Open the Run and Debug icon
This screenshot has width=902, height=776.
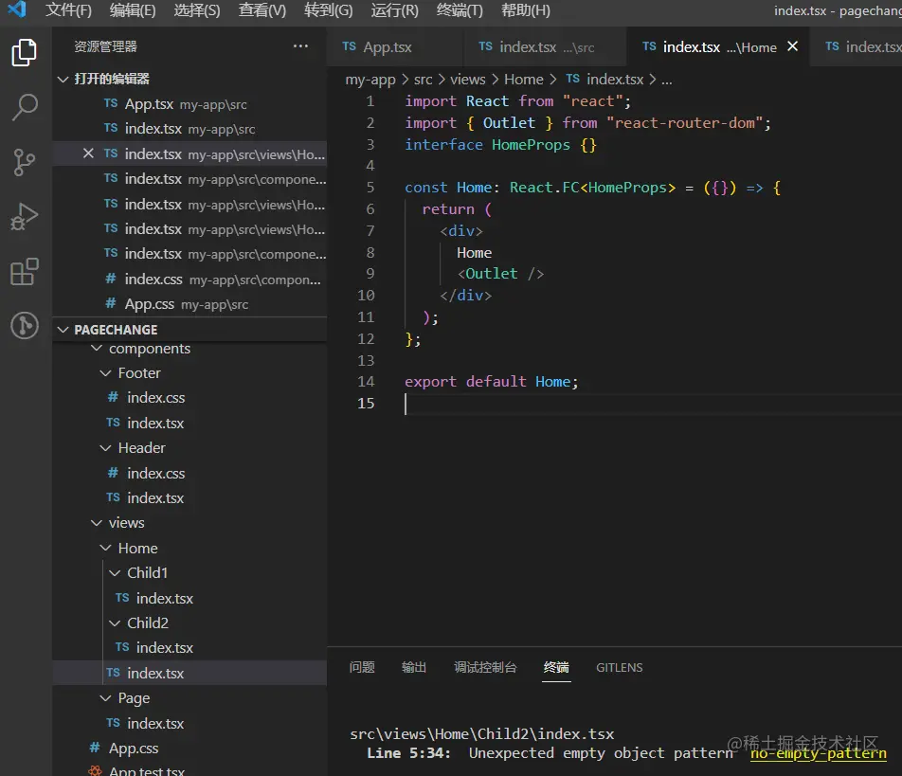[x=25, y=217]
